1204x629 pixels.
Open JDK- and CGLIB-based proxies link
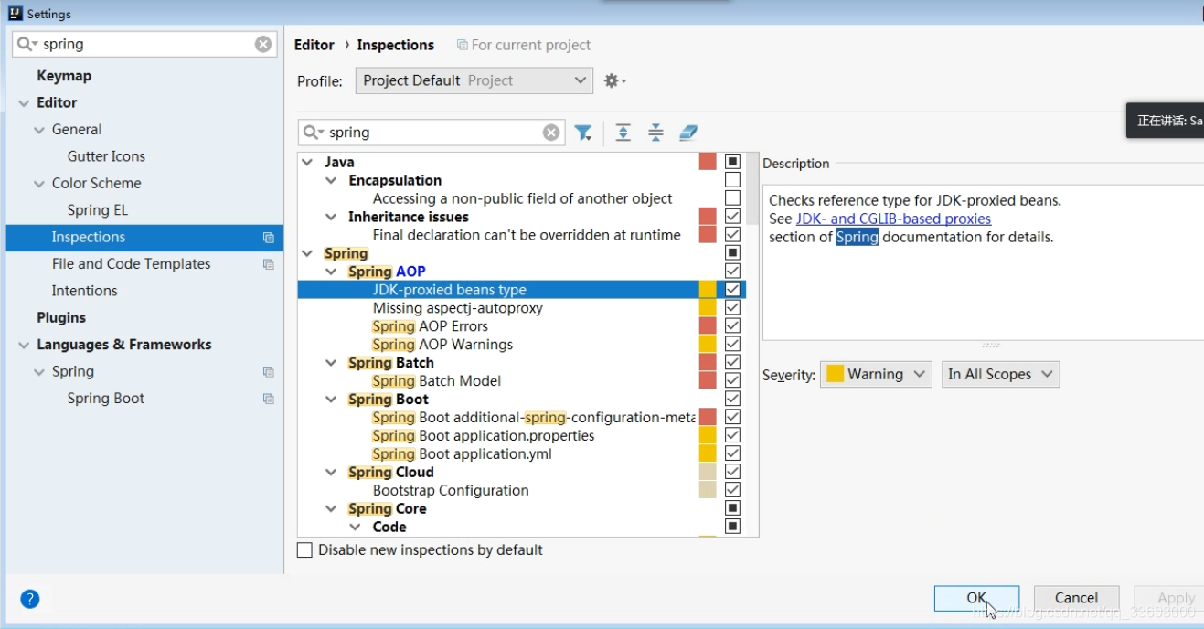pyautogui.click(x=893, y=219)
